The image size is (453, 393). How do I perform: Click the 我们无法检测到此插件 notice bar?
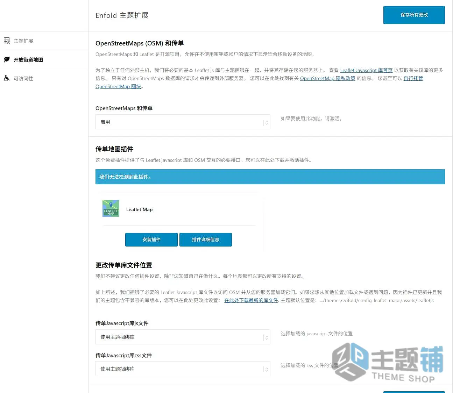click(270, 177)
